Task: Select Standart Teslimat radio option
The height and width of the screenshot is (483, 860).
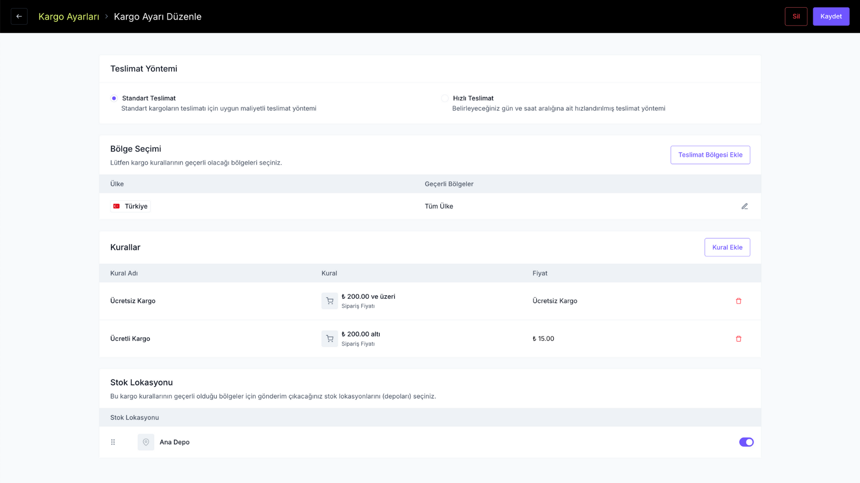Action: coord(114,98)
